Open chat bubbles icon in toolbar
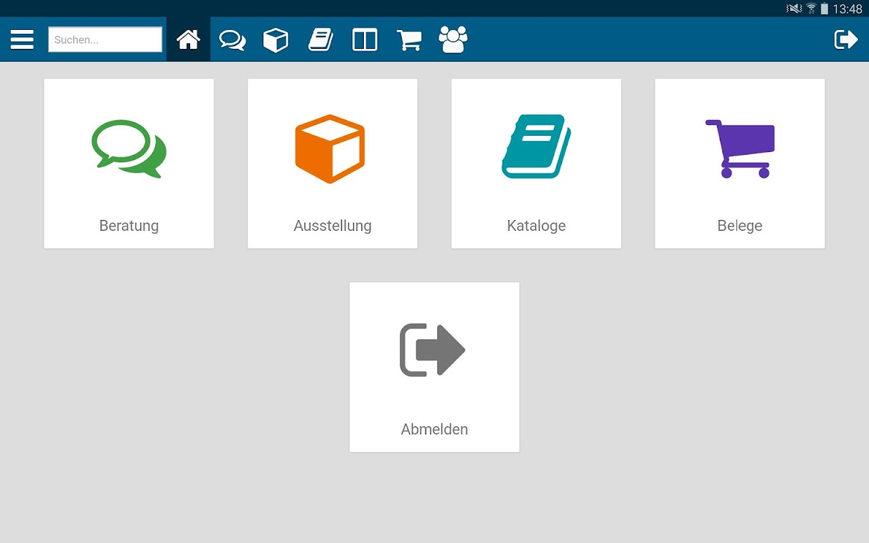This screenshot has width=869, height=543. [x=232, y=40]
